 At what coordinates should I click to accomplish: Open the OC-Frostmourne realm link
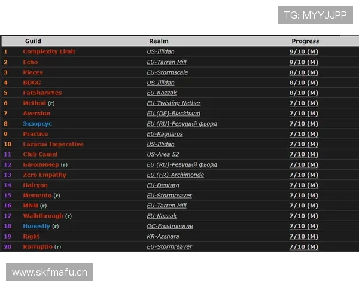tap(170, 226)
